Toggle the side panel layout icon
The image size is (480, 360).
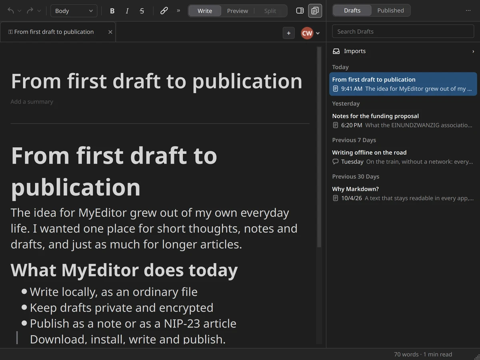pyautogui.click(x=300, y=11)
